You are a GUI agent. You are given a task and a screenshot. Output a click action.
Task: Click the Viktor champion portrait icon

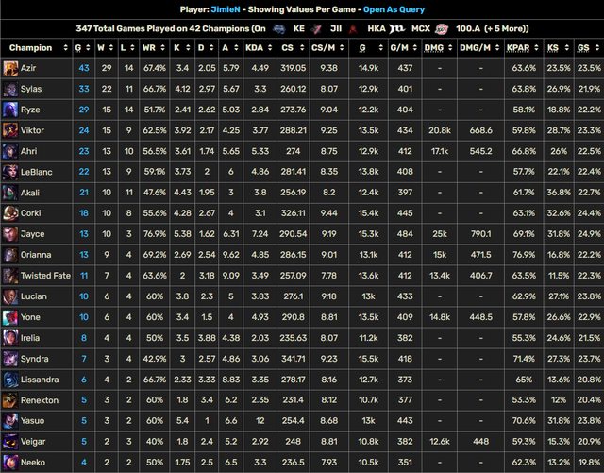(10, 130)
